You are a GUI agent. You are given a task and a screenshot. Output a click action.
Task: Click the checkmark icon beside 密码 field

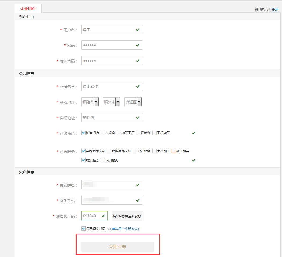pyautogui.click(x=138, y=45)
